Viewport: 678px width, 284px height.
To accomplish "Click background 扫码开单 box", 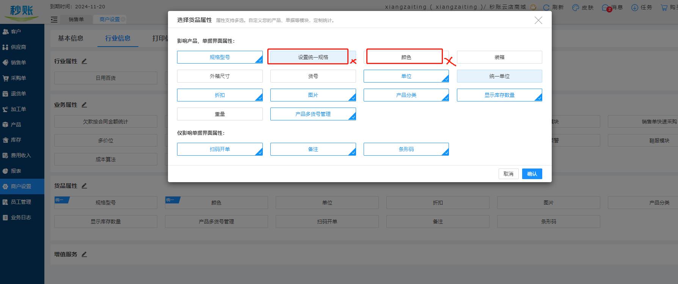I will (x=327, y=222).
